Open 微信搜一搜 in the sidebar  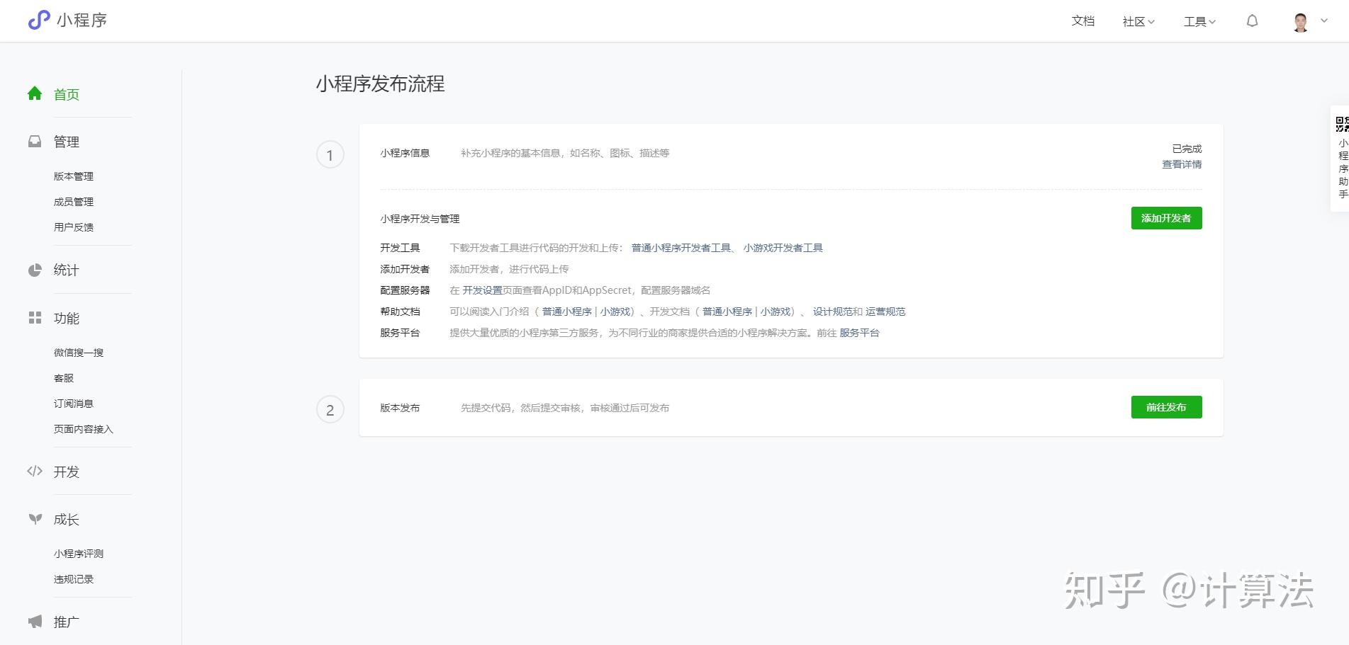[x=79, y=353]
